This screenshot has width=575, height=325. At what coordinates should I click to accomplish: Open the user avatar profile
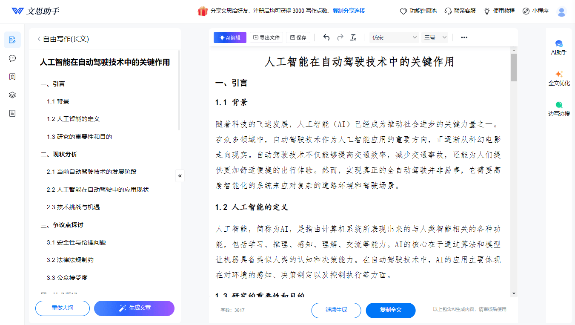pos(561,12)
